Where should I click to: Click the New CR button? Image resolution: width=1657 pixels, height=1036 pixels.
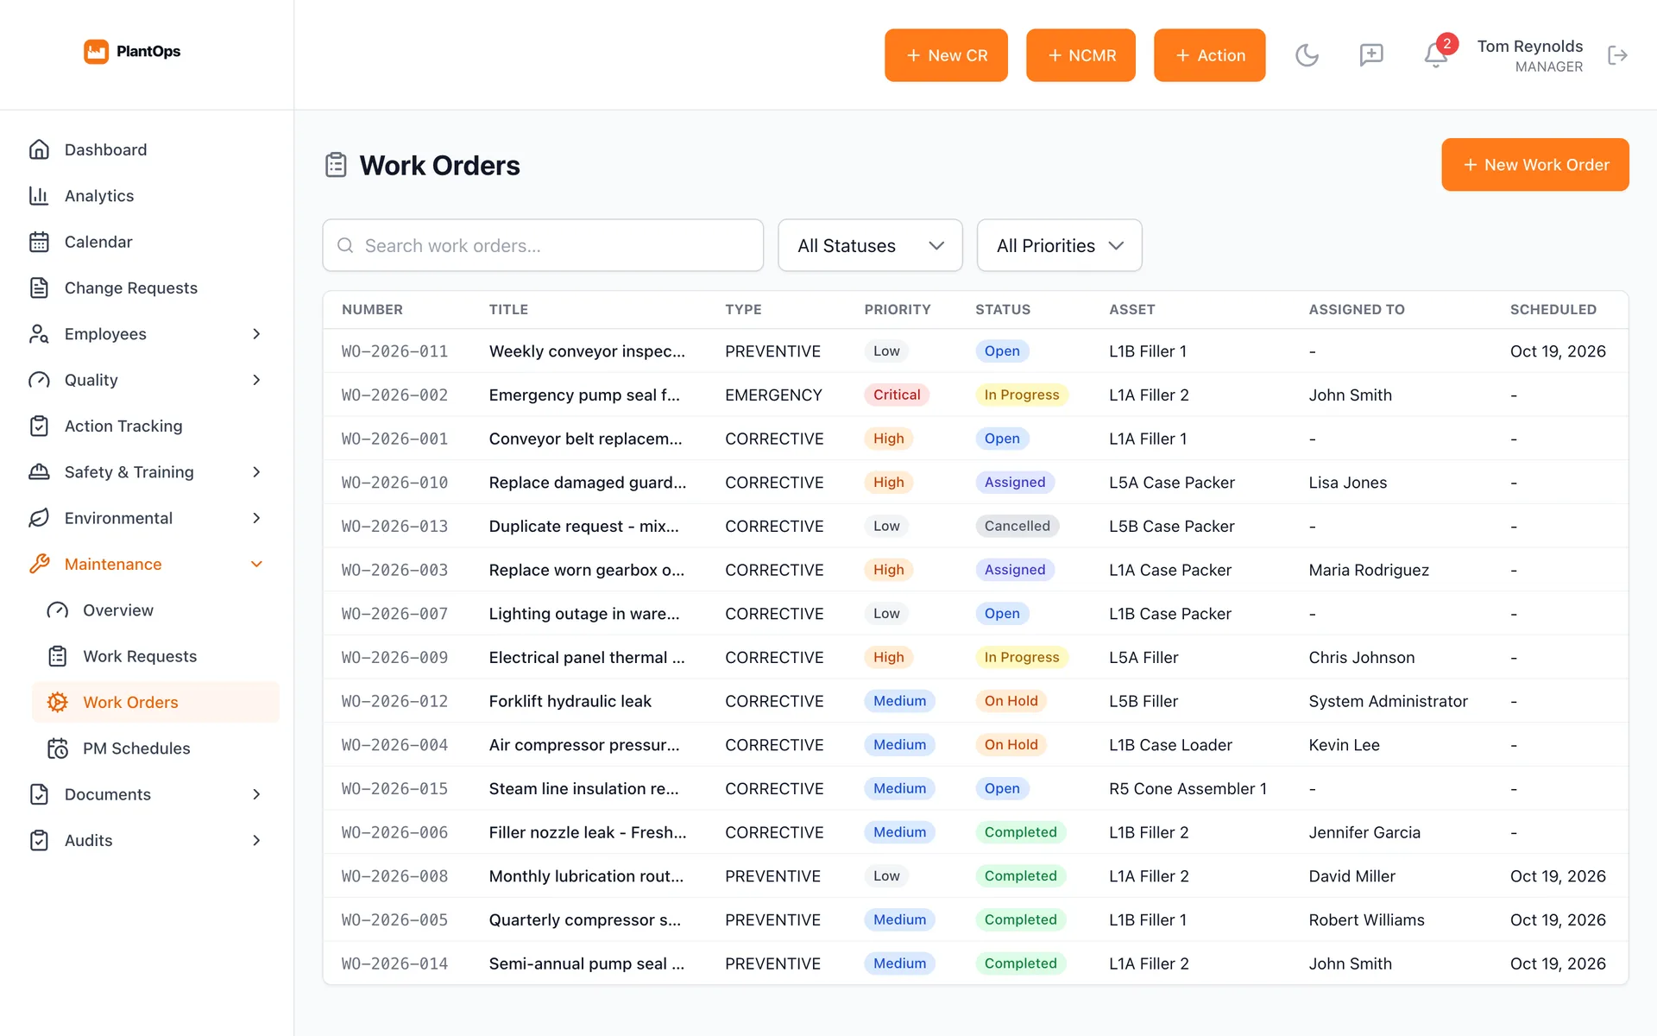coord(946,55)
